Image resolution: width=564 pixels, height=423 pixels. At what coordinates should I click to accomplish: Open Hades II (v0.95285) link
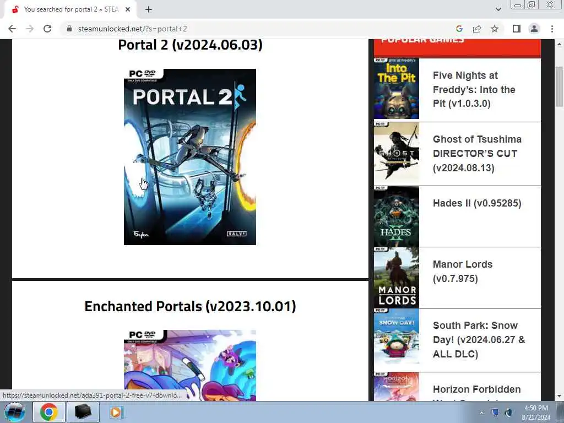(477, 203)
